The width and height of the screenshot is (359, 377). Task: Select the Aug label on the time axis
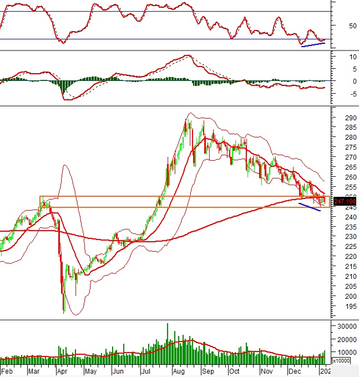180,370
